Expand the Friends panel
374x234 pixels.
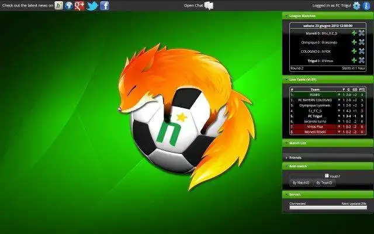pyautogui.click(x=328, y=157)
